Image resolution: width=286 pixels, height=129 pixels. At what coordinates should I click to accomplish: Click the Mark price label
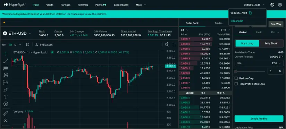pyautogui.click(x=42, y=31)
